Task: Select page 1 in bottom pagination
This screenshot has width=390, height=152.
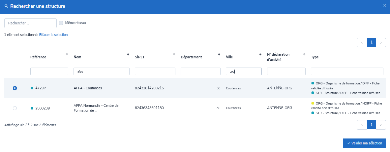Action: coord(371,125)
